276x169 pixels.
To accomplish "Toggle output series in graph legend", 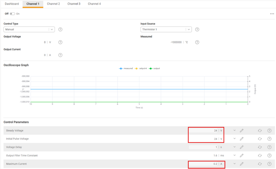I will click(x=154, y=69).
